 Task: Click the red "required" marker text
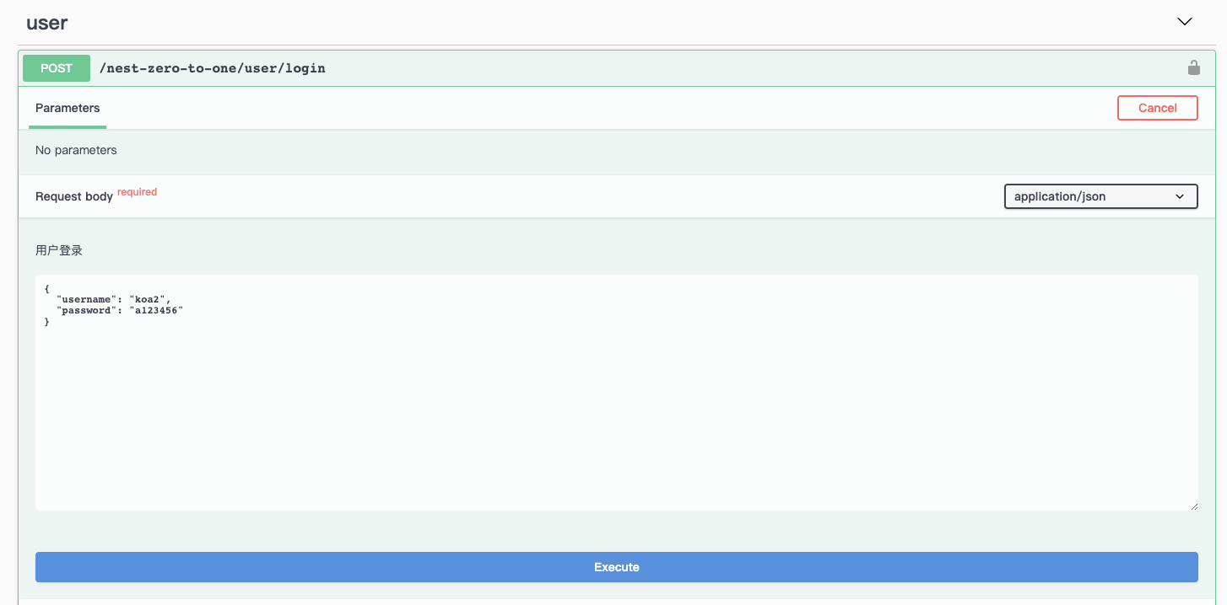click(x=137, y=192)
